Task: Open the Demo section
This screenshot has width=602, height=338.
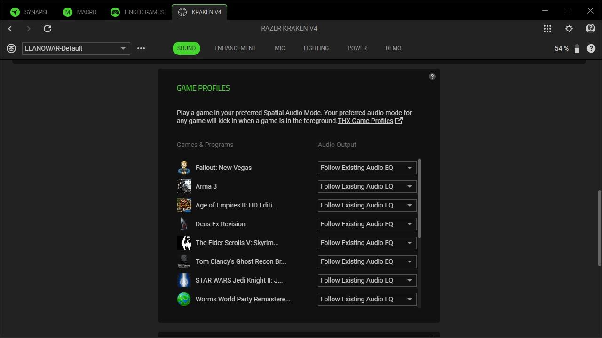Action: click(393, 48)
